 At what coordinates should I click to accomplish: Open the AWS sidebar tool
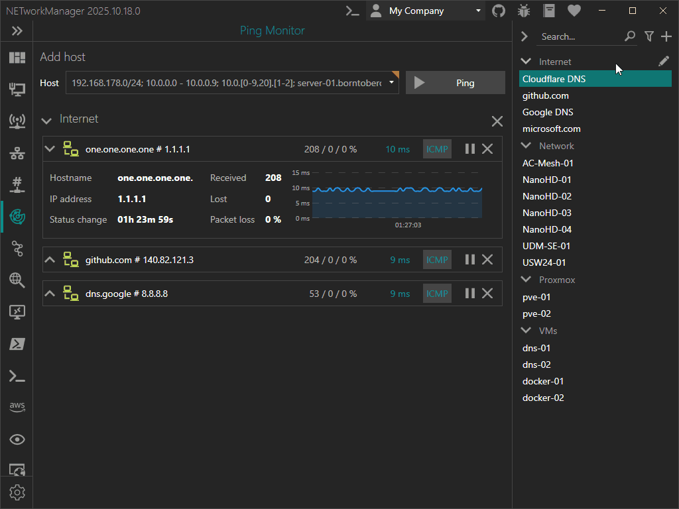click(x=17, y=406)
